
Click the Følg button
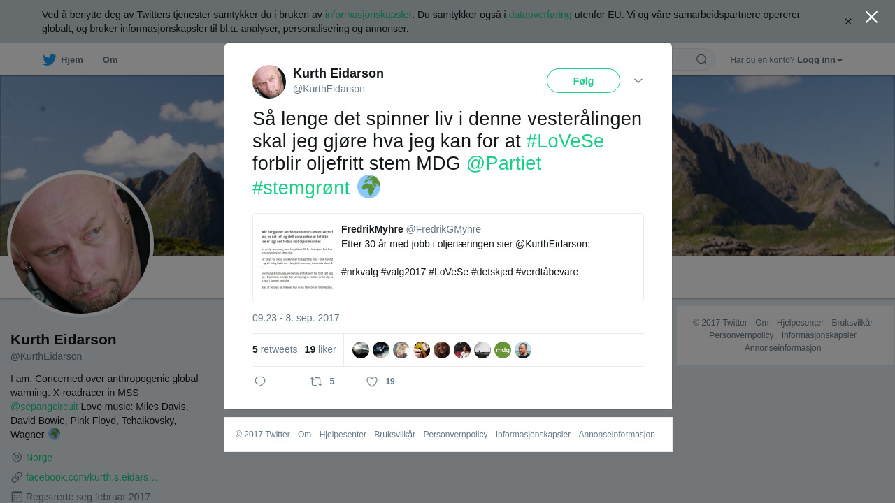point(583,81)
